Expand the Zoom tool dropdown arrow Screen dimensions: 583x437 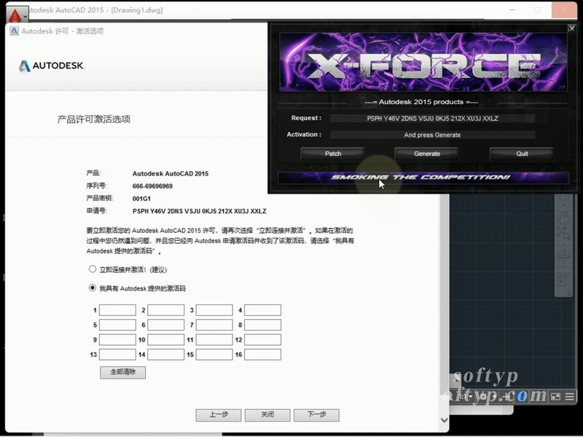[x=563, y=243]
